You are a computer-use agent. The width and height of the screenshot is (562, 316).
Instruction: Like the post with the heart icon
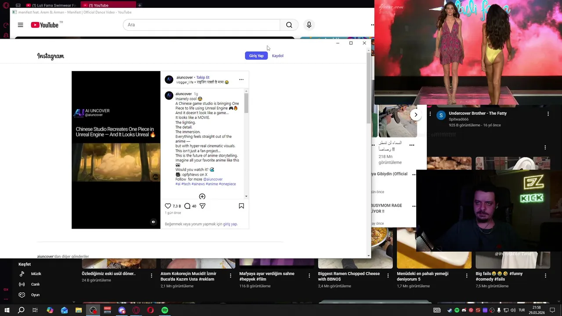[x=168, y=206]
